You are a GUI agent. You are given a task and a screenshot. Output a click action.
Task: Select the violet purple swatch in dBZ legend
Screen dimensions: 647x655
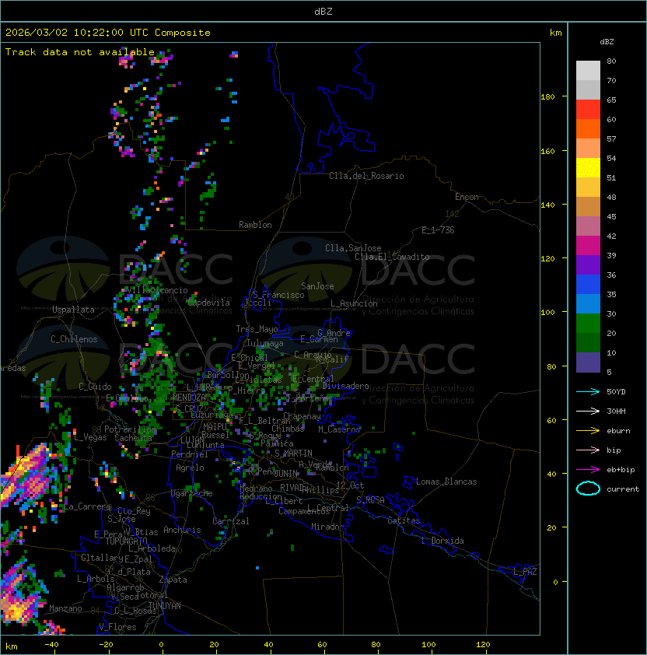588,265
